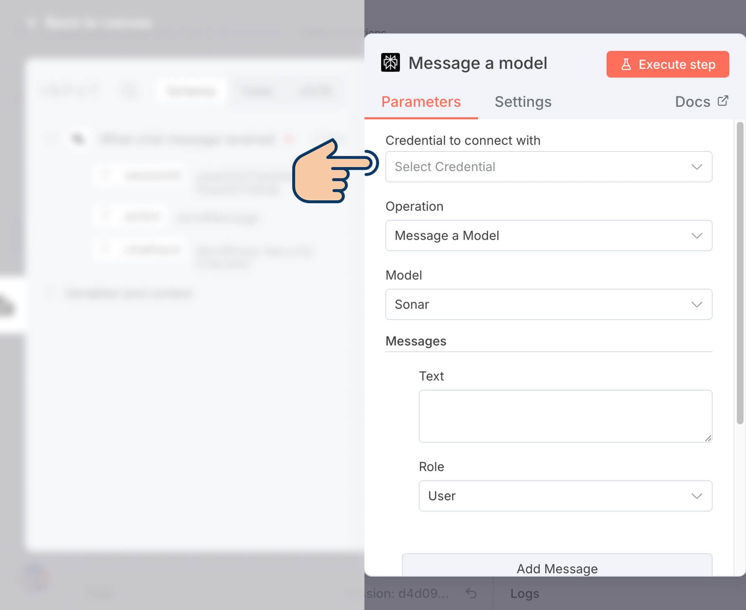Click the Perplexity node logo icon
Image resolution: width=746 pixels, height=610 pixels.
click(390, 63)
